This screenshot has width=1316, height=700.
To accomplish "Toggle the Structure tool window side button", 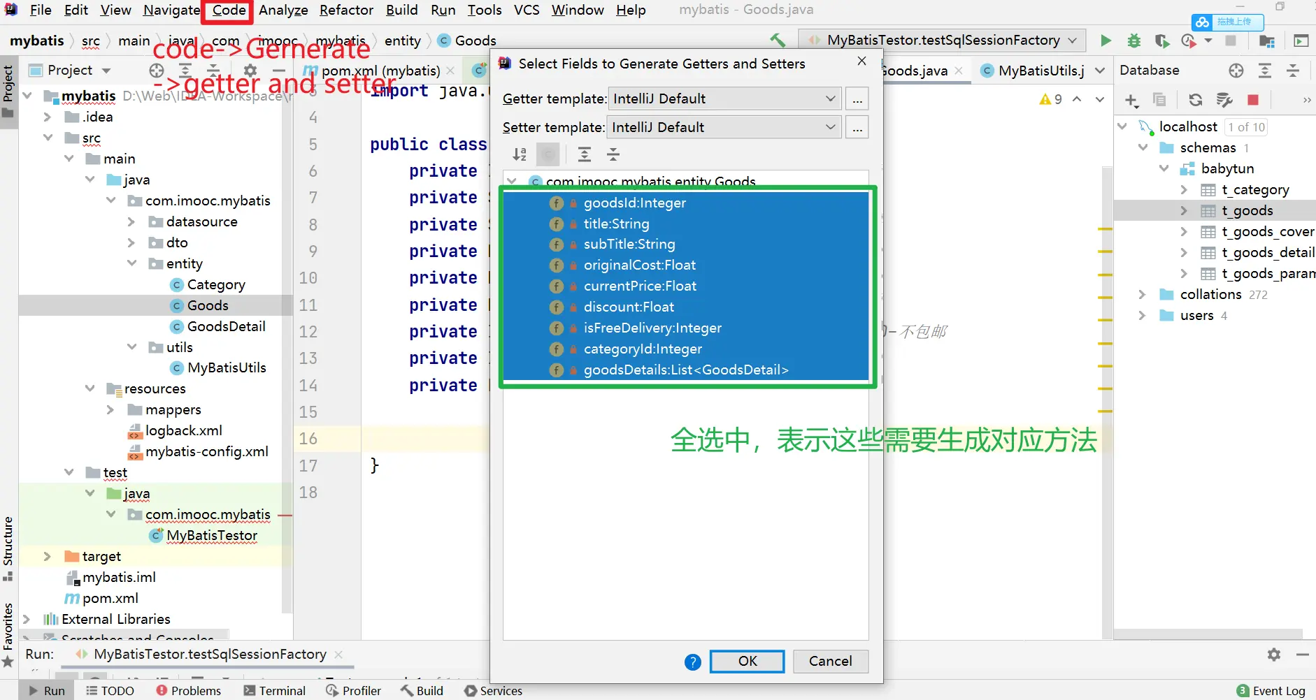I will [x=8, y=549].
